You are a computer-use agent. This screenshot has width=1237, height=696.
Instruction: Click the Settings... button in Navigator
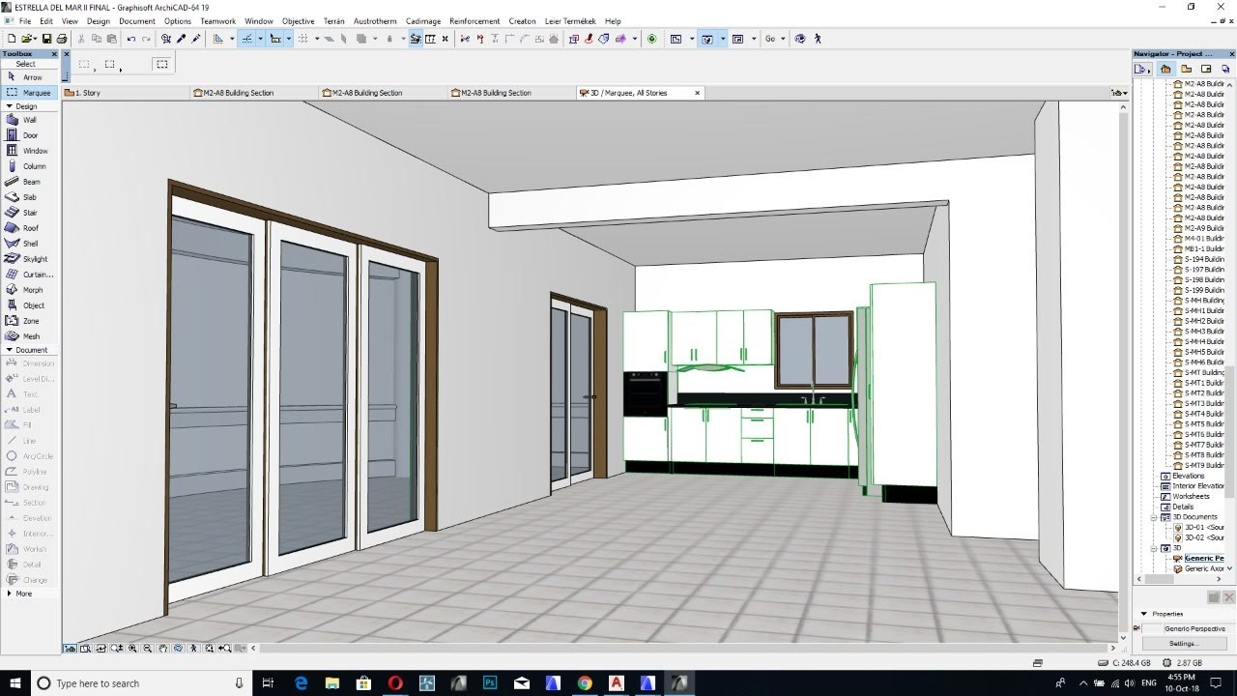(x=1184, y=644)
